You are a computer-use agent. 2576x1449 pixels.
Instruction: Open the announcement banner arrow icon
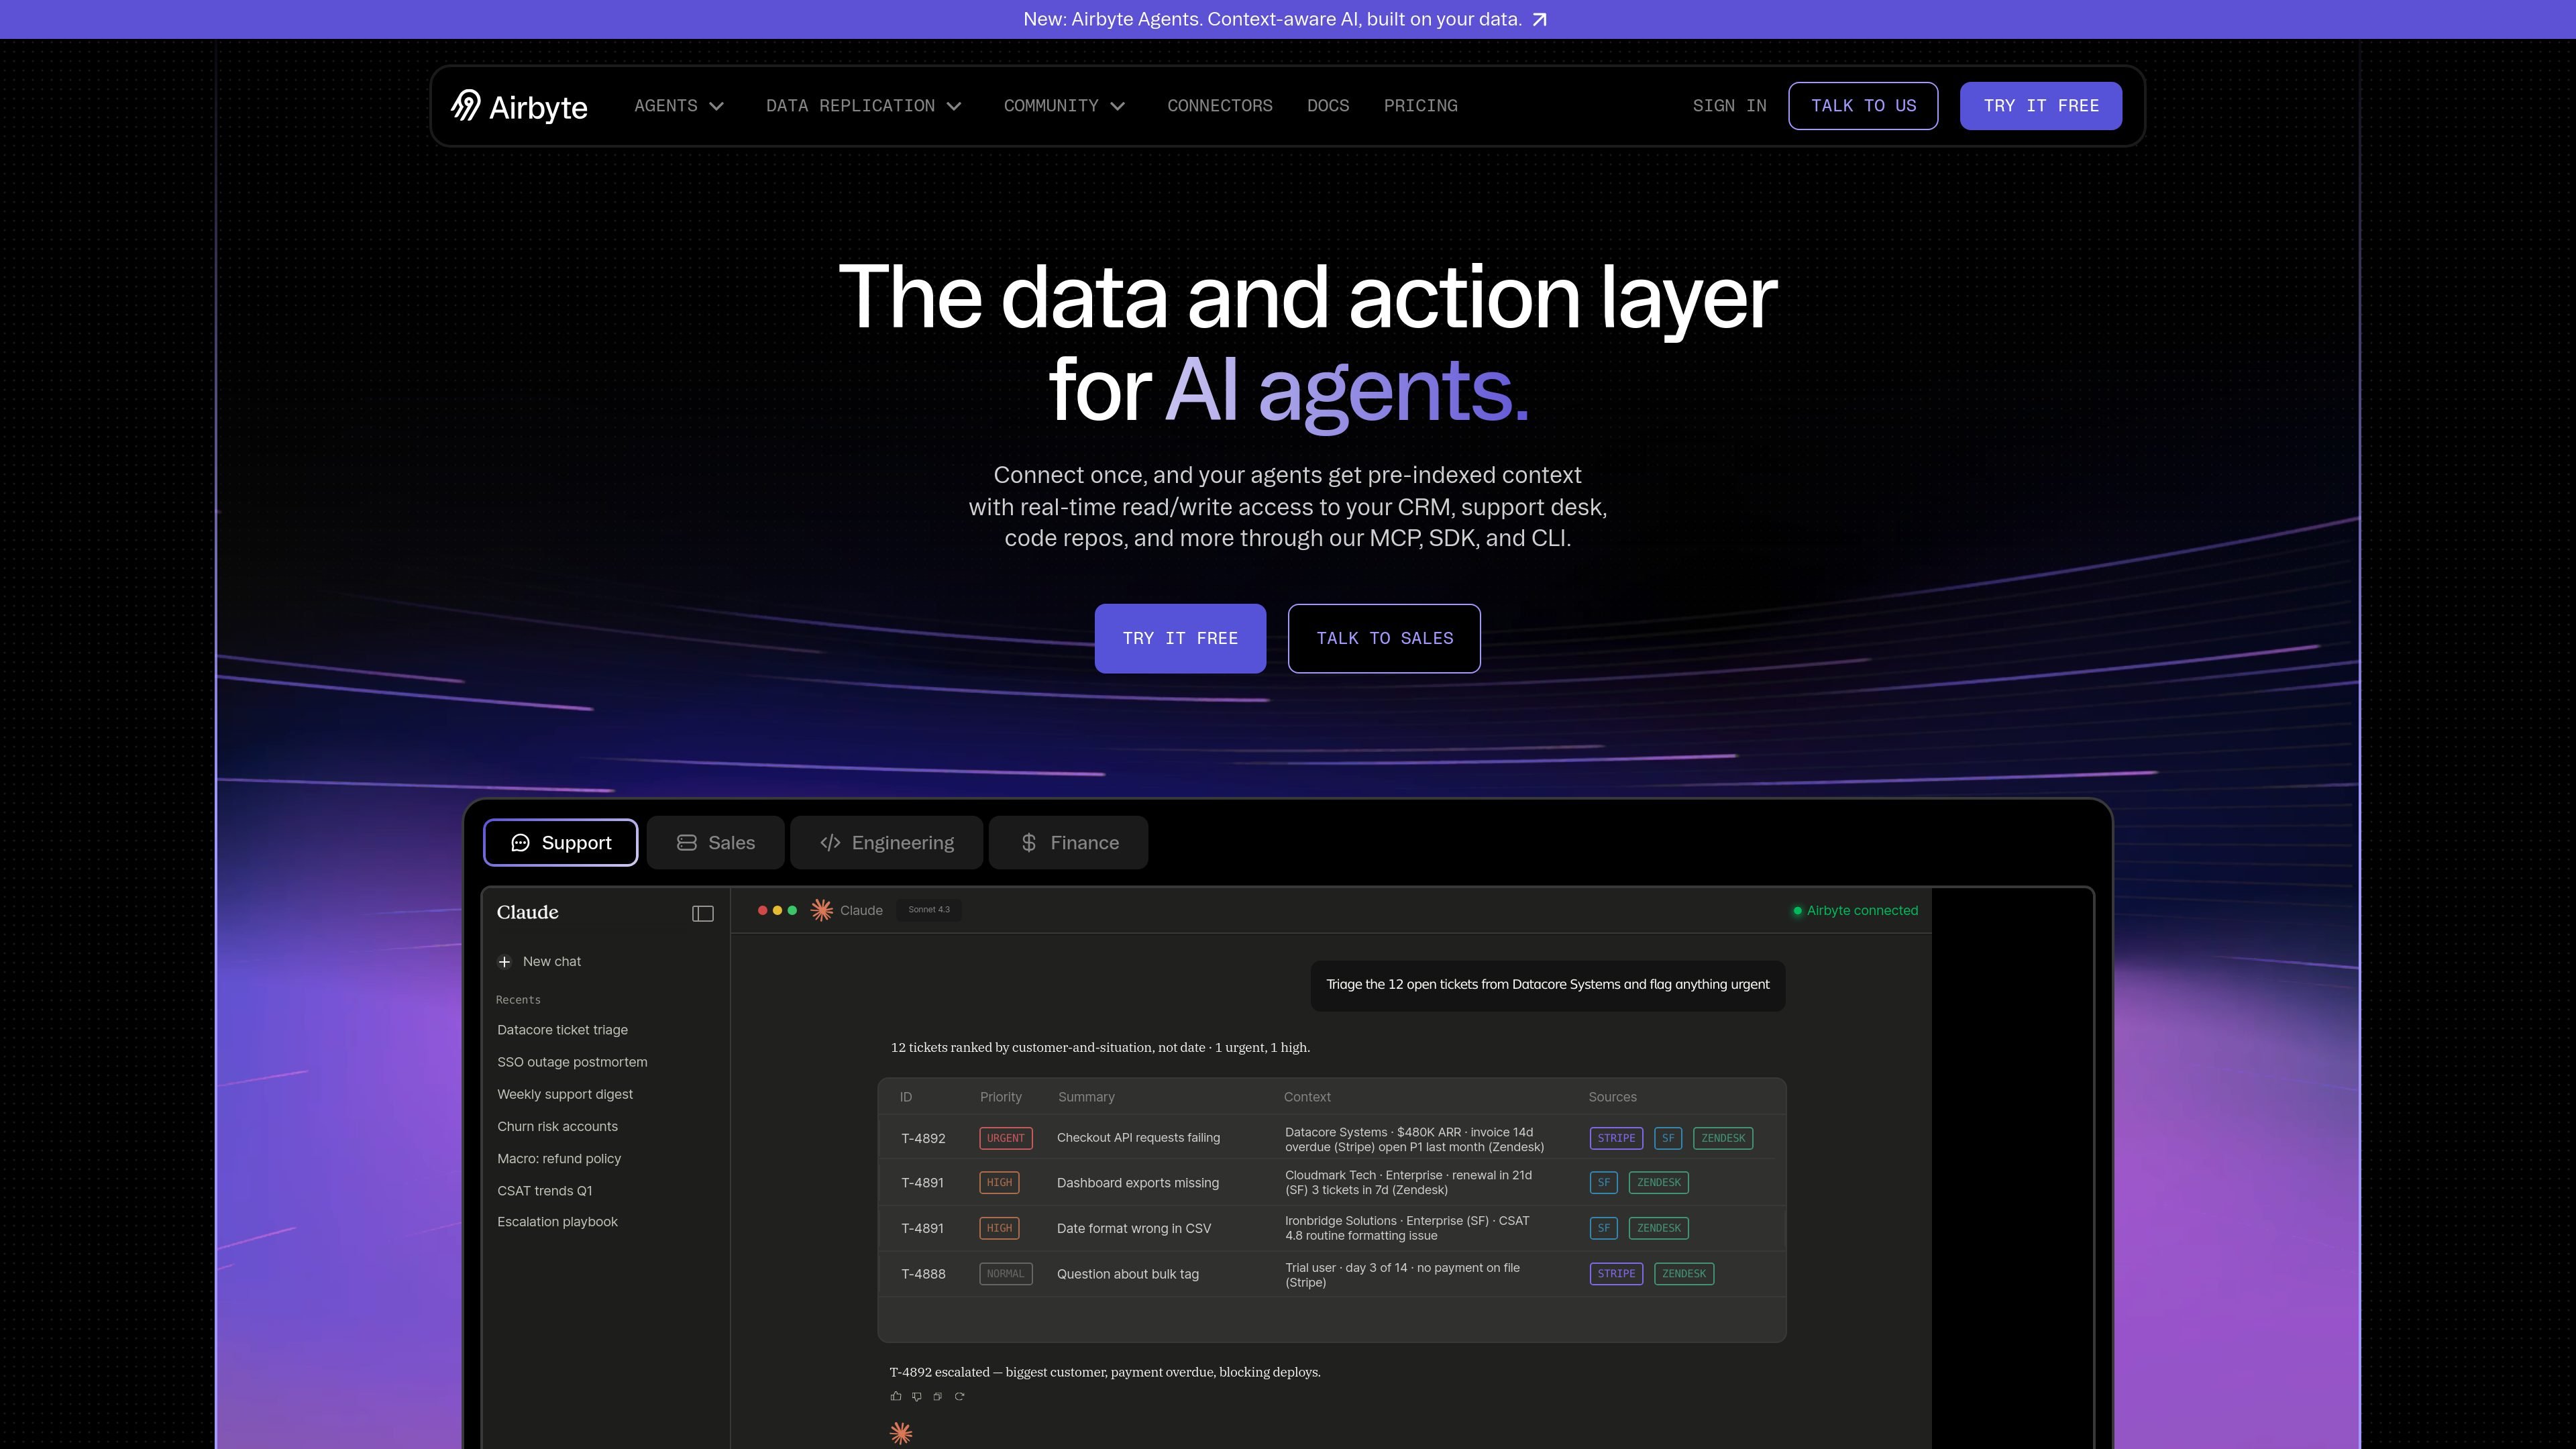pyautogui.click(x=1540, y=20)
